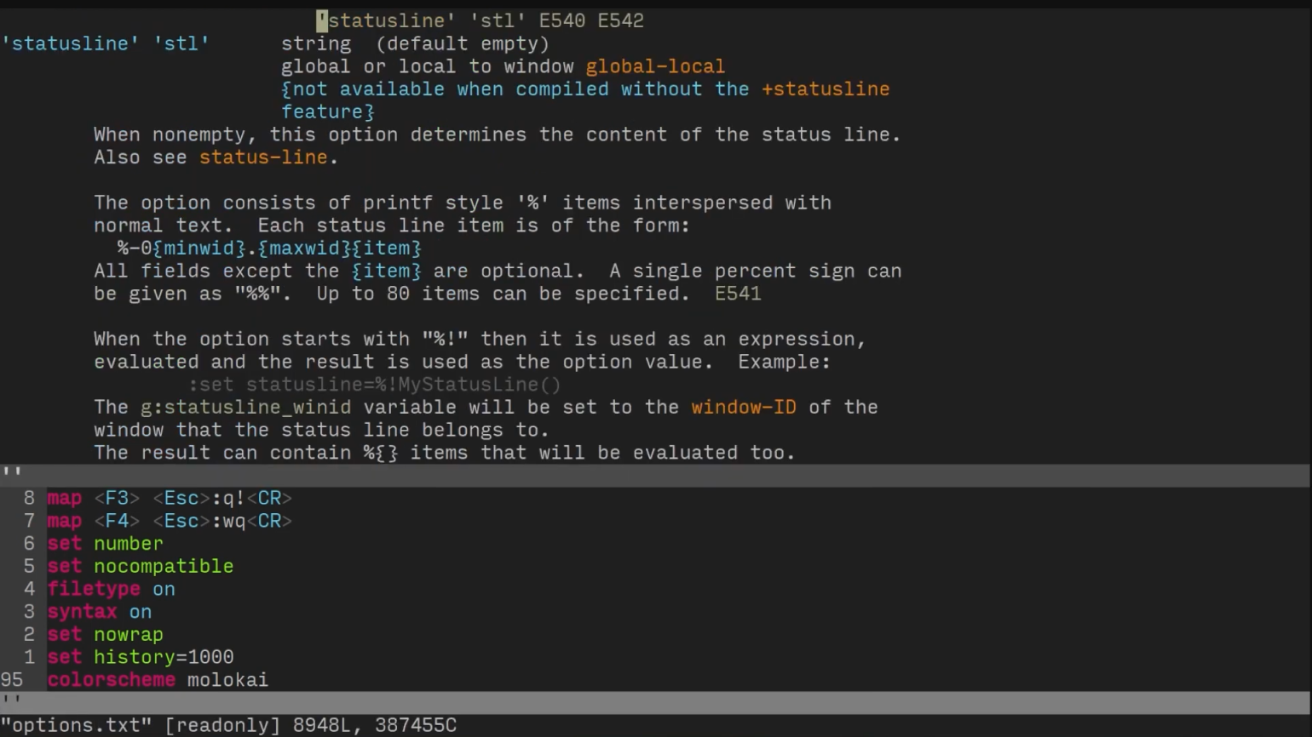Viewport: 1312px width, 737px height.
Task: Place cursor on 'set nocompatible' line
Action: coord(140,566)
